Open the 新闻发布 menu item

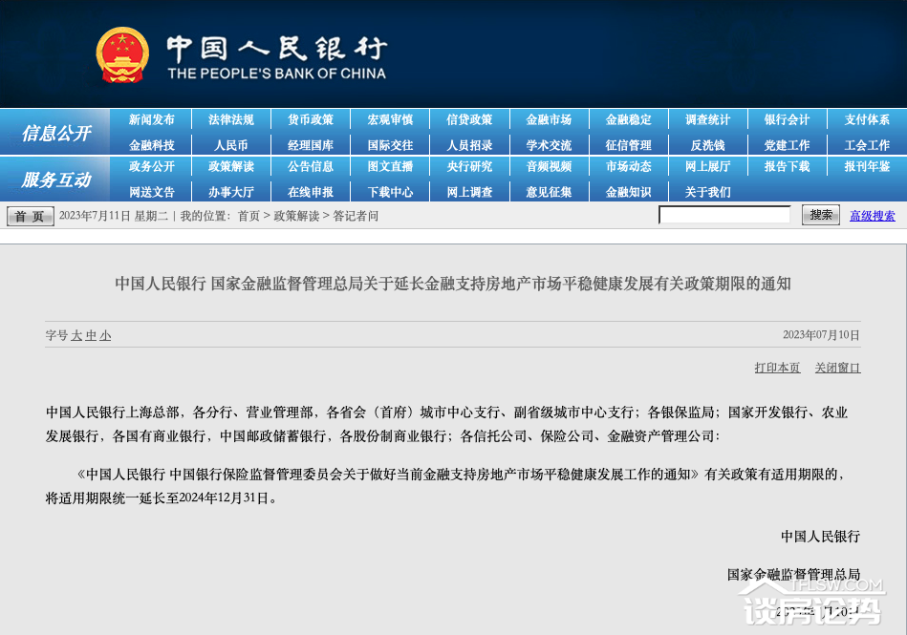click(x=152, y=119)
